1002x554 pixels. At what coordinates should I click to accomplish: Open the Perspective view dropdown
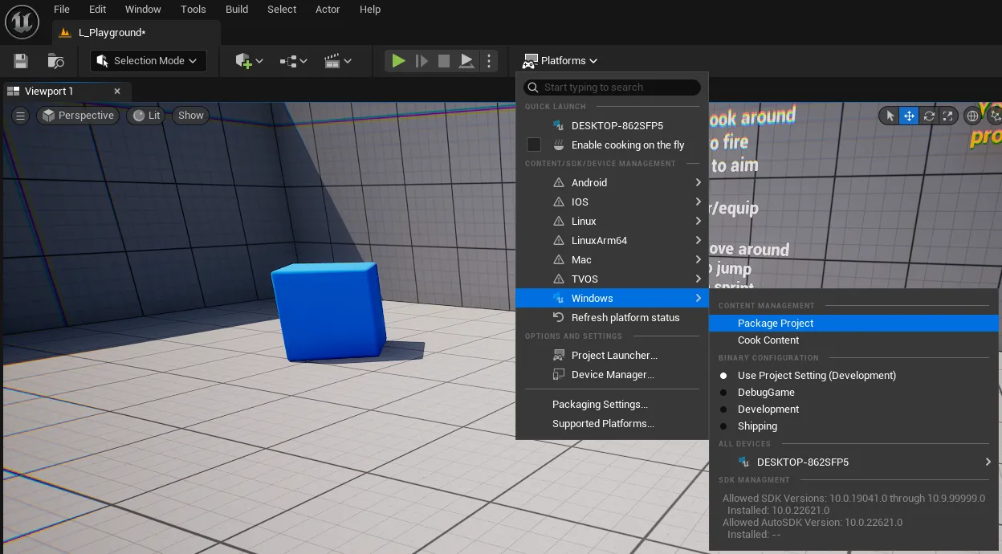point(78,116)
